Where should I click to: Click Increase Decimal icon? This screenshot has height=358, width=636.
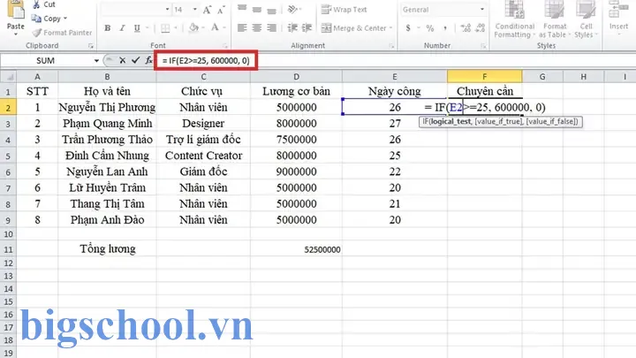[466, 28]
